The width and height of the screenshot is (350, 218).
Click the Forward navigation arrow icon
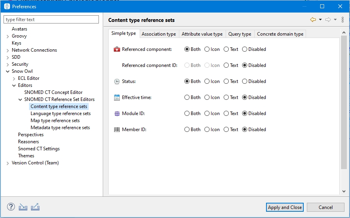[328, 20]
